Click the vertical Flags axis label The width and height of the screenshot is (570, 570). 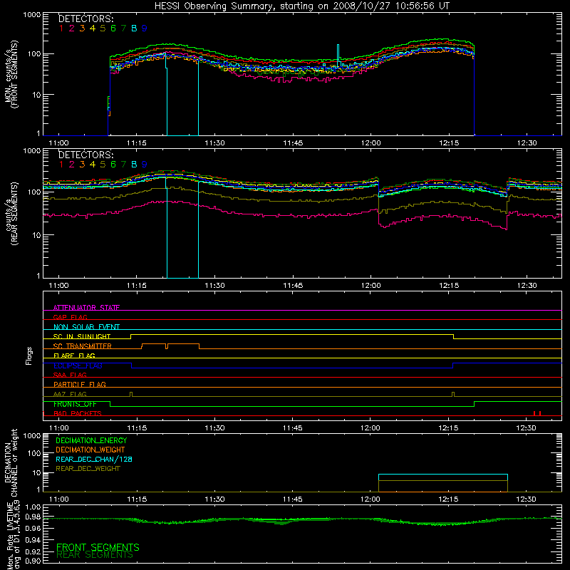29,356
